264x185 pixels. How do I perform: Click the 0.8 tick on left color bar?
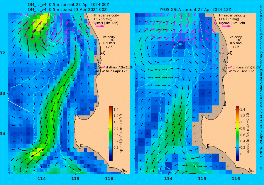[x=116, y=128]
